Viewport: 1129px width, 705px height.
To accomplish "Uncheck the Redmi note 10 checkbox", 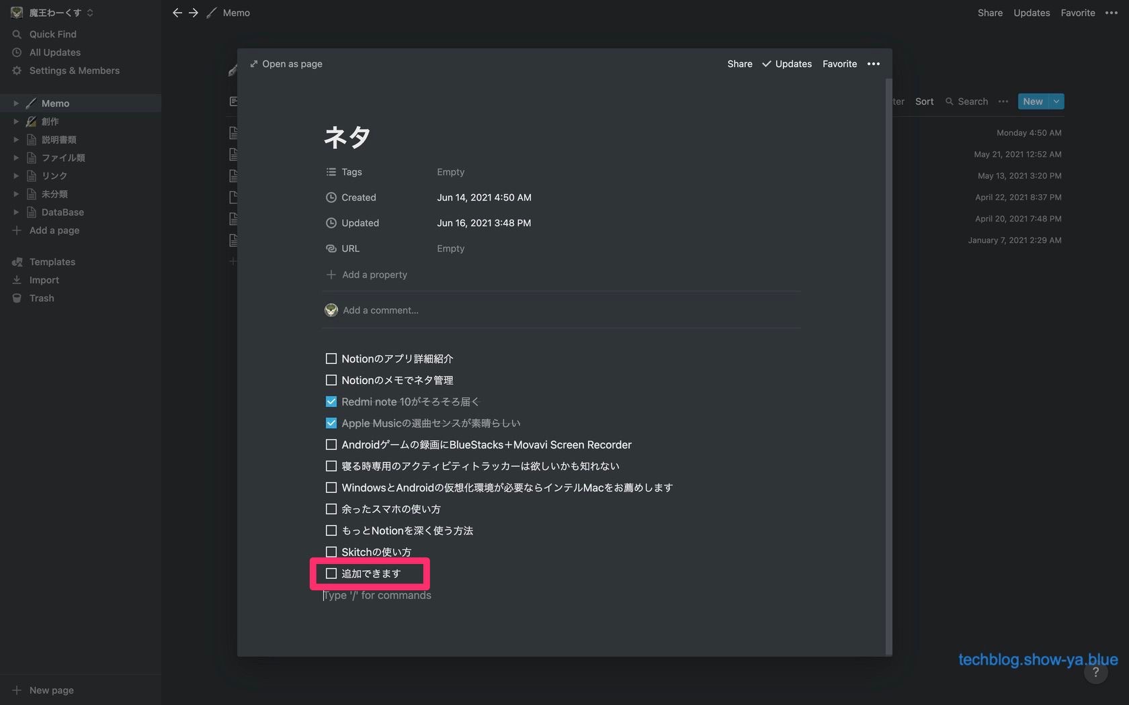I will point(331,402).
